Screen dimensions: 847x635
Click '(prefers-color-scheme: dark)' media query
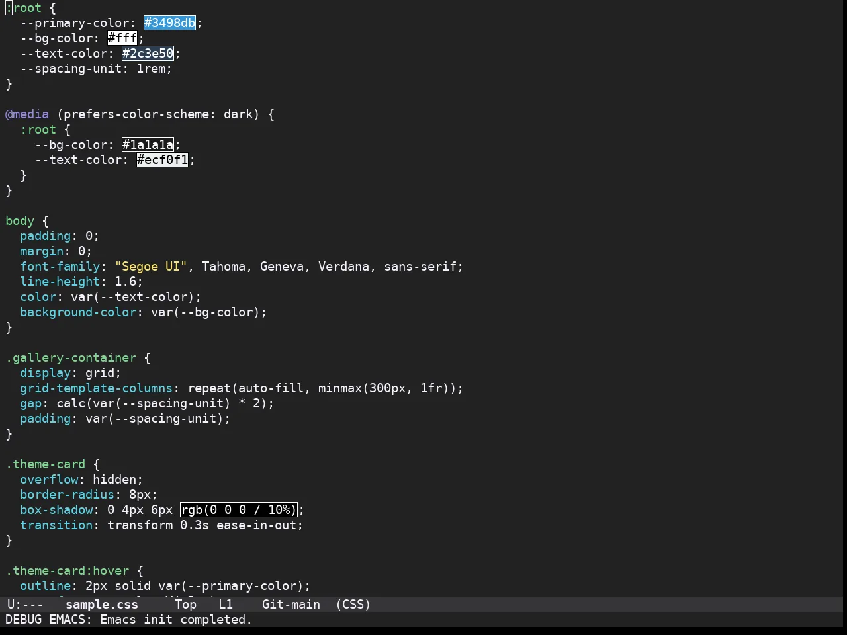pyautogui.click(x=158, y=114)
